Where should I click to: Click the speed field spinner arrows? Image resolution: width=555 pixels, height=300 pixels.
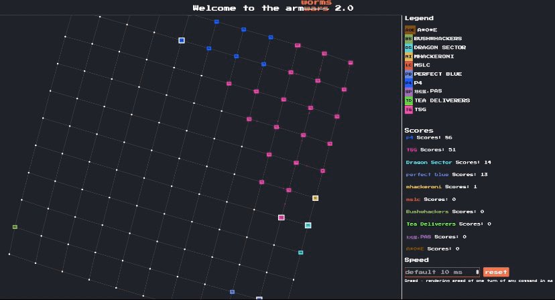pos(477,272)
